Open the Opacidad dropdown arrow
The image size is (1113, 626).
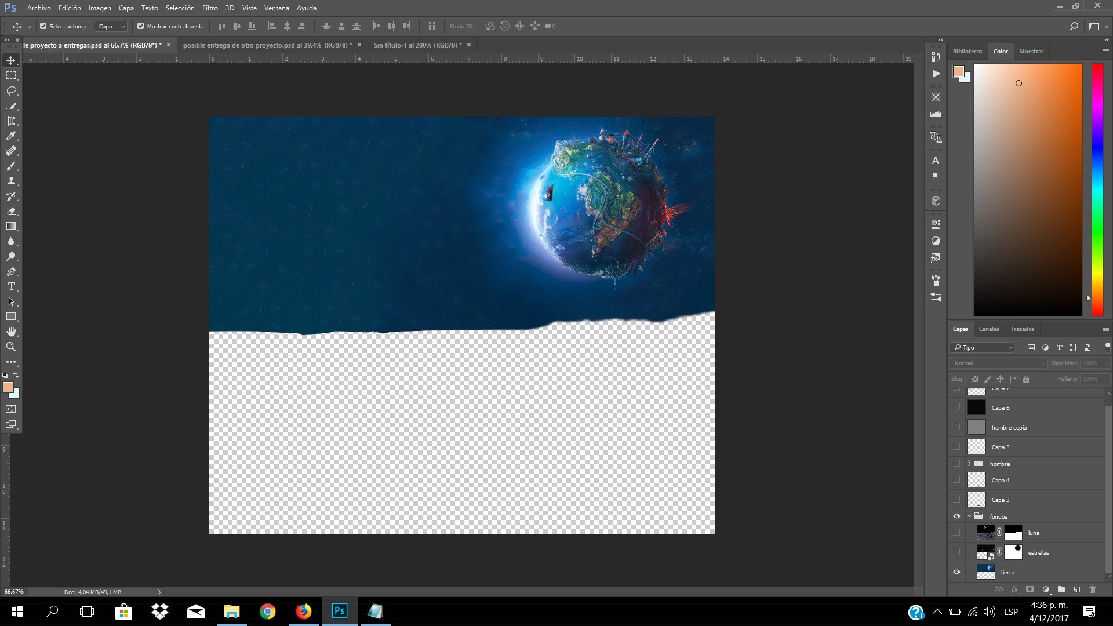tap(1105, 363)
